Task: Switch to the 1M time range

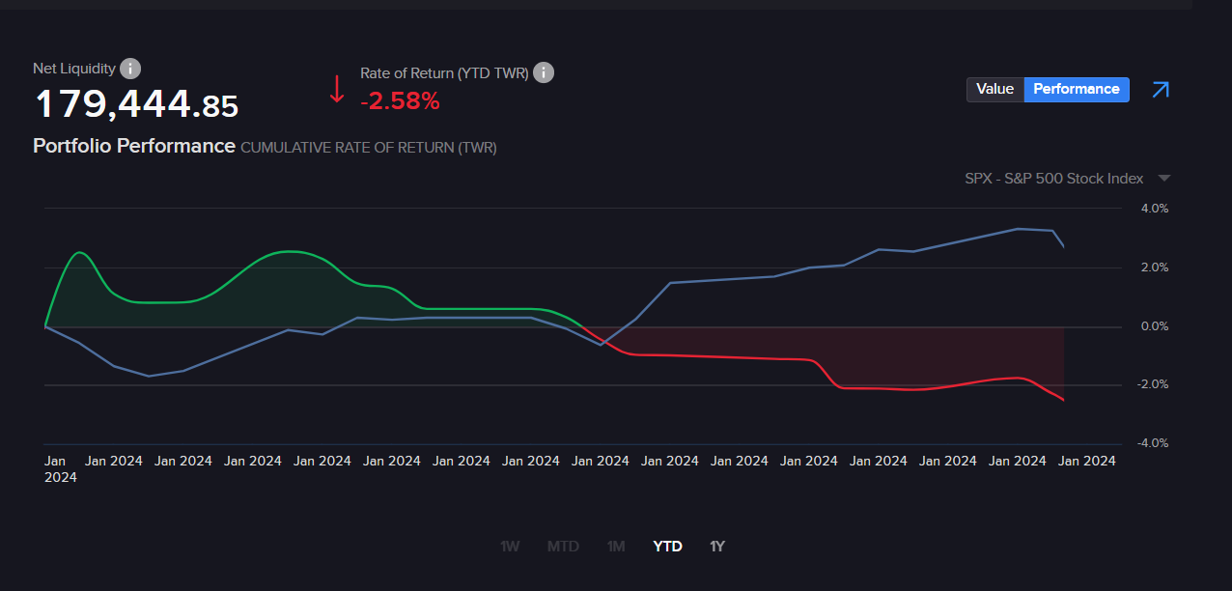Action: pyautogui.click(x=616, y=547)
